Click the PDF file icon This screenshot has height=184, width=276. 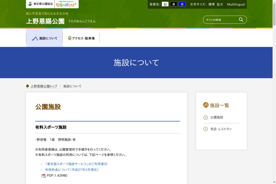(x=44, y=176)
